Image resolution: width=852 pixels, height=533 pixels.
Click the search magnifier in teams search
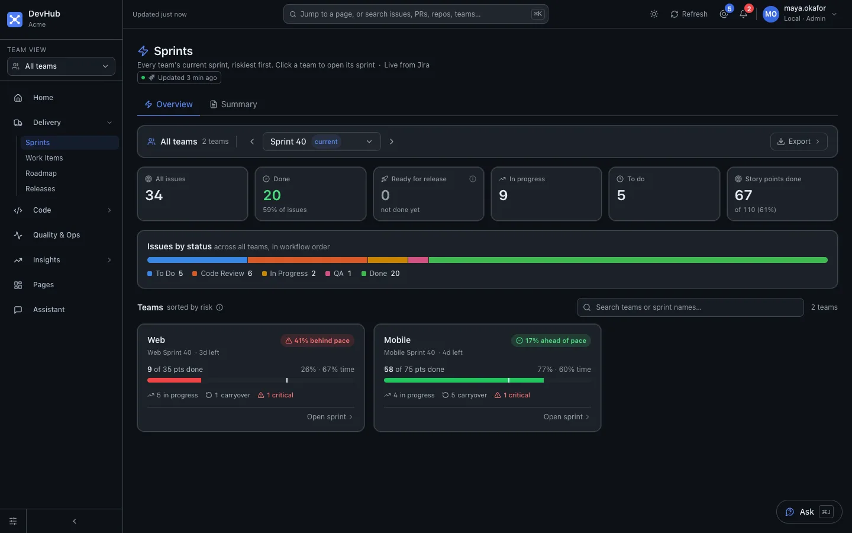[587, 307]
